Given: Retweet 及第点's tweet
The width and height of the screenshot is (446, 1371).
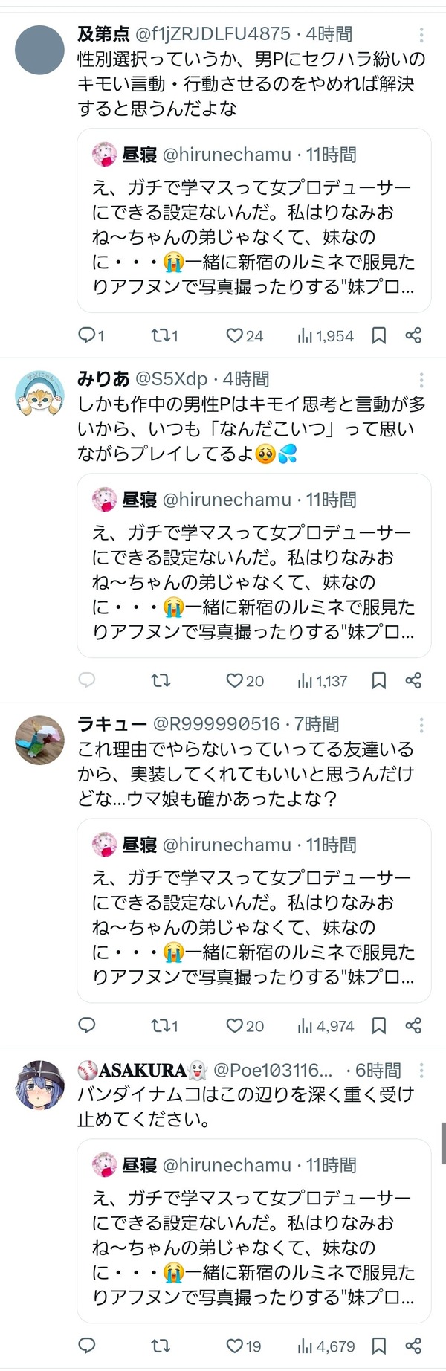Looking at the screenshot, I should pos(164,336).
